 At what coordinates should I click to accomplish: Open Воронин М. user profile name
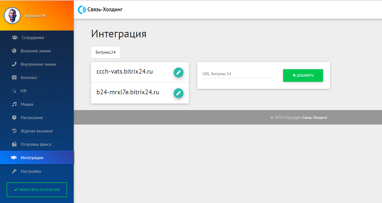coord(36,16)
